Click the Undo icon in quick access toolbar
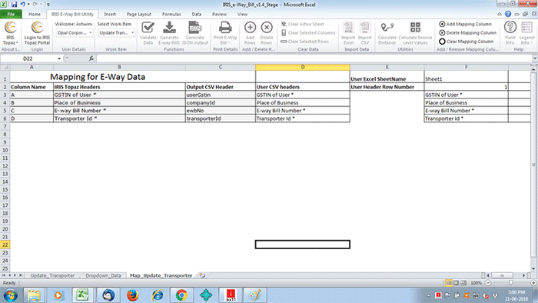The width and height of the screenshot is (538, 303). (x=22, y=5)
